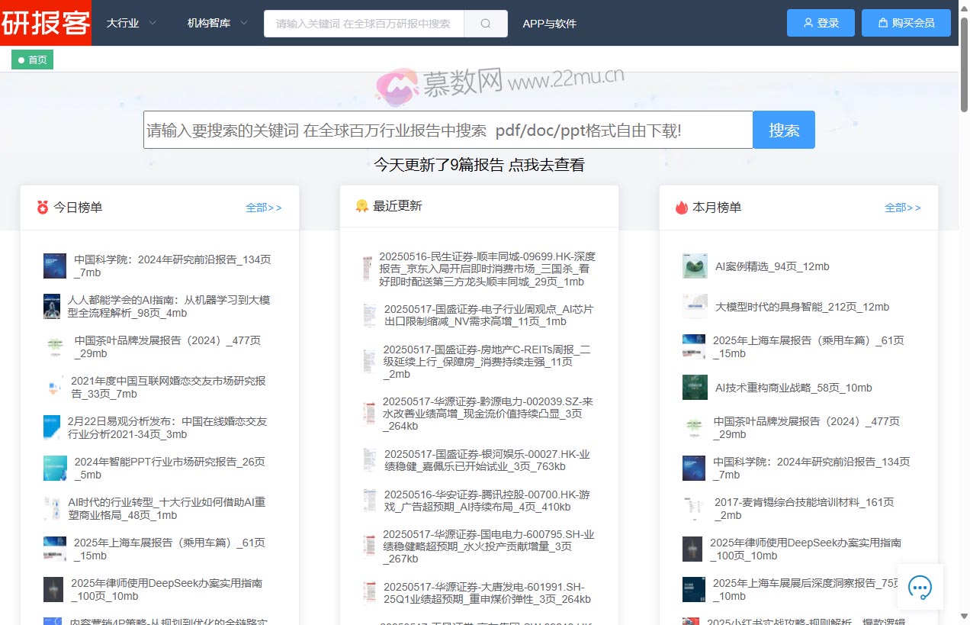The image size is (970, 625).
Task: Click the red alarm clock icon beside 今日榜单
Action: [x=42, y=207]
